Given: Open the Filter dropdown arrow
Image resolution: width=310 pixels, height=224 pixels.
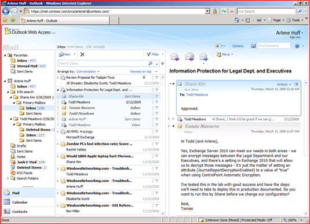Looking at the screenshot, I should coord(163,54).
